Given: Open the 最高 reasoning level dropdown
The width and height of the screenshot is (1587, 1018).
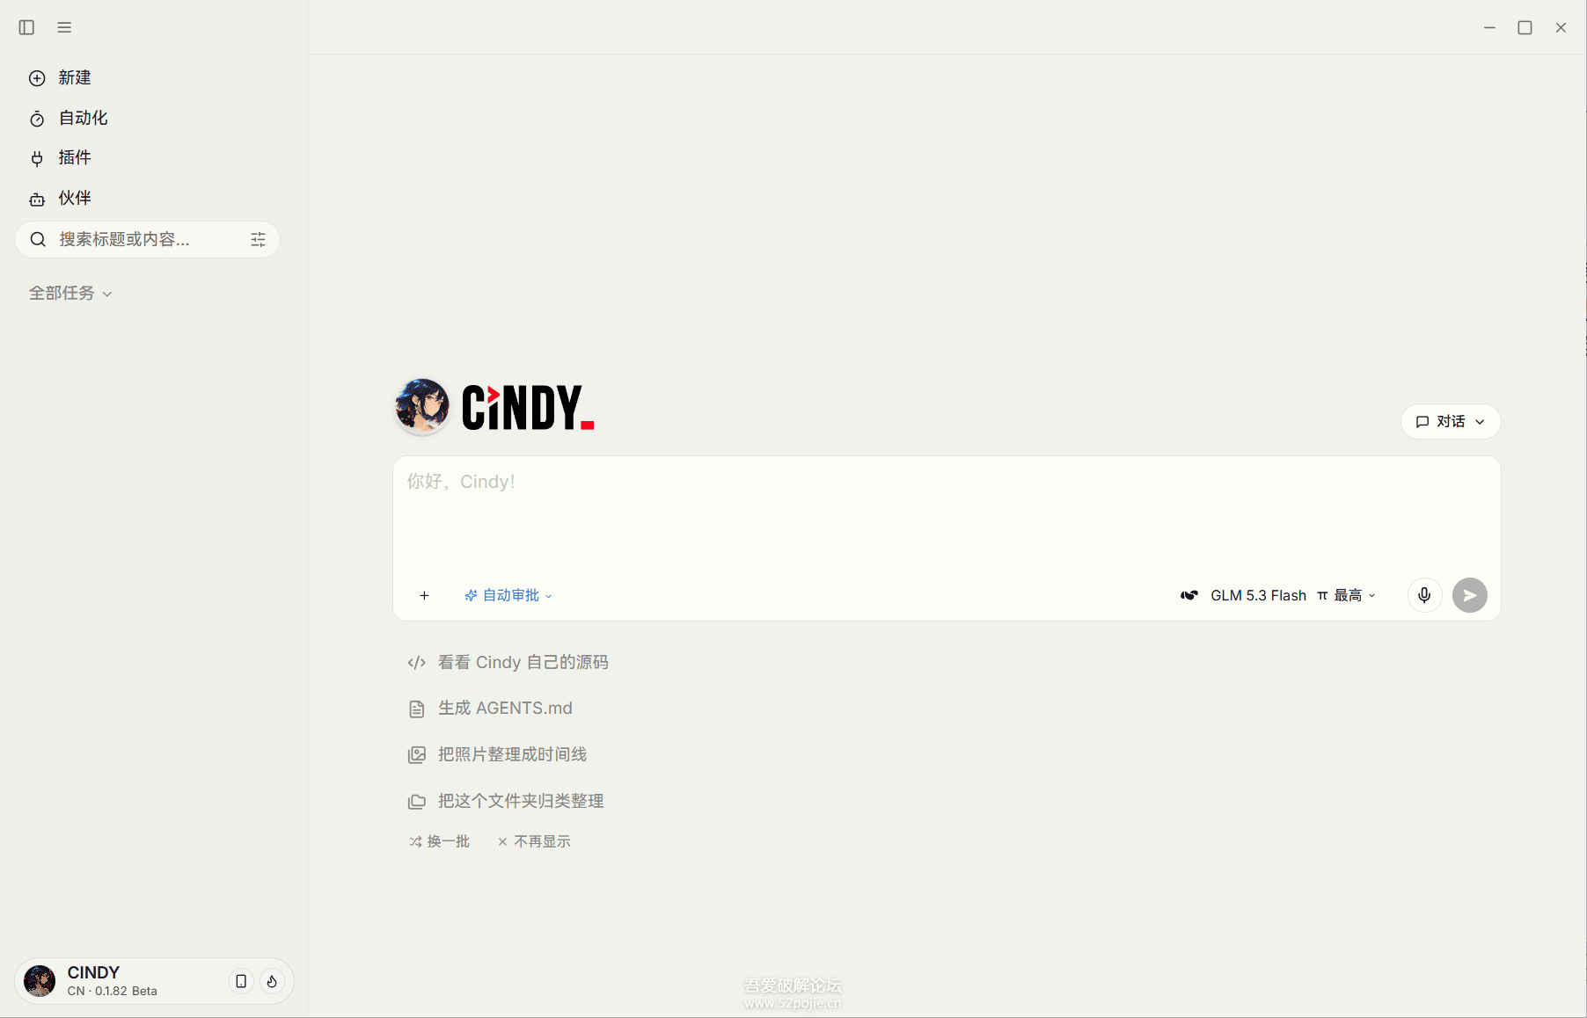Looking at the screenshot, I should [1346, 595].
